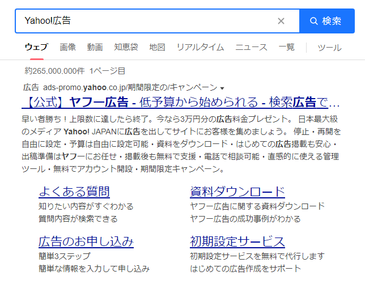Switch to the リアルタイム tab
This screenshot has height=284, width=365.
(x=200, y=47)
